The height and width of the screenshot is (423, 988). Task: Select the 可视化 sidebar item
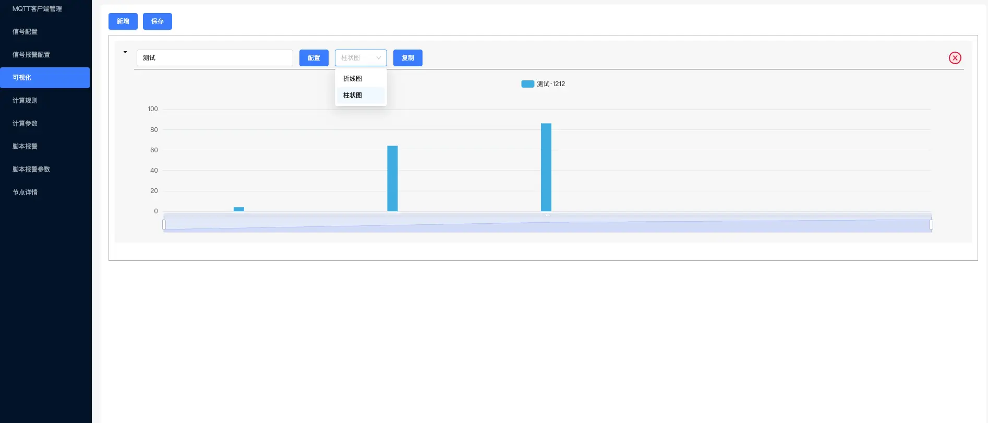[x=45, y=78]
